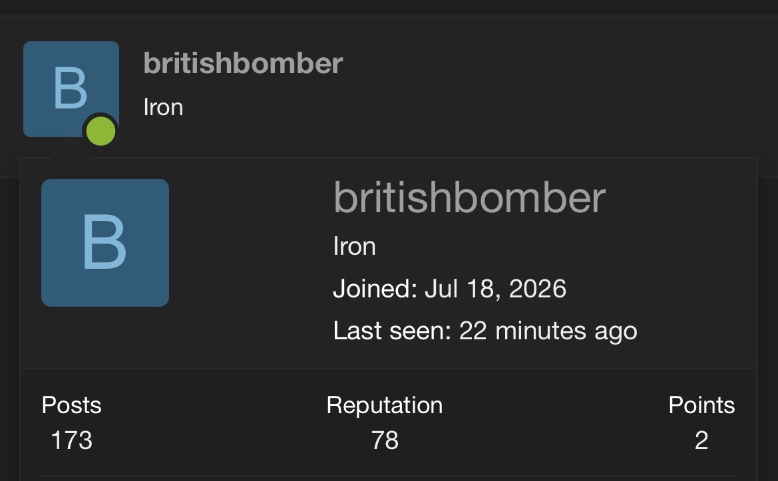Open the Posts stat label
The image size is (778, 481).
pos(71,405)
